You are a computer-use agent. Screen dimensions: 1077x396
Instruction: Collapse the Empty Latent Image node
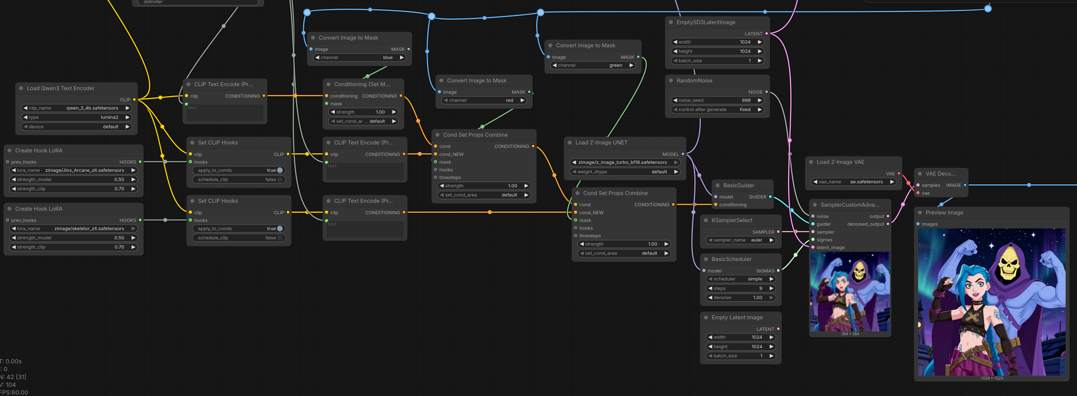click(706, 317)
